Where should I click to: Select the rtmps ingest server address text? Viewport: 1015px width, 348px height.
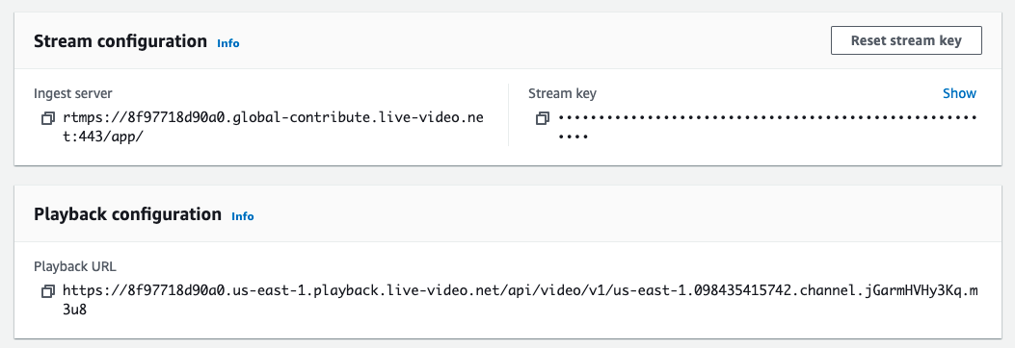[273, 128]
